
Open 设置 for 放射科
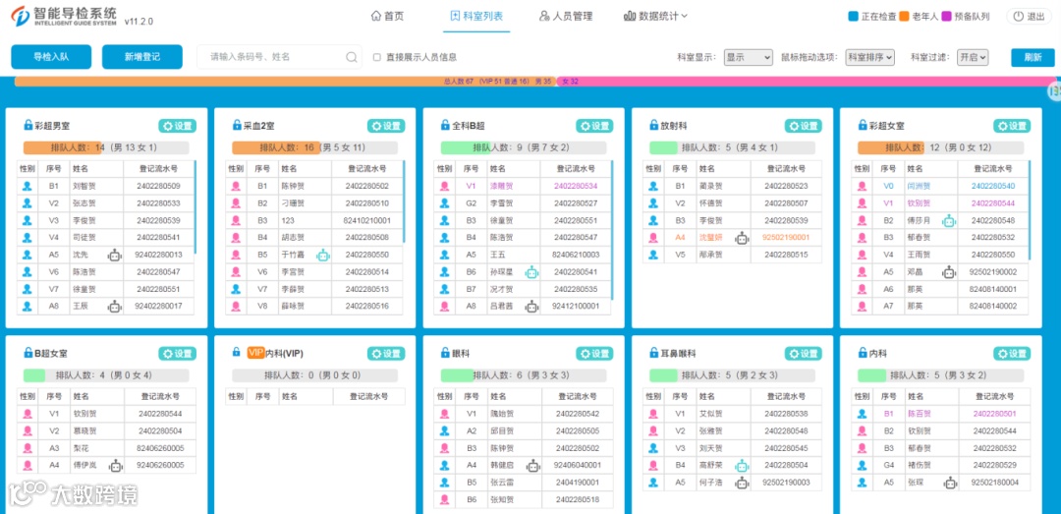(804, 126)
